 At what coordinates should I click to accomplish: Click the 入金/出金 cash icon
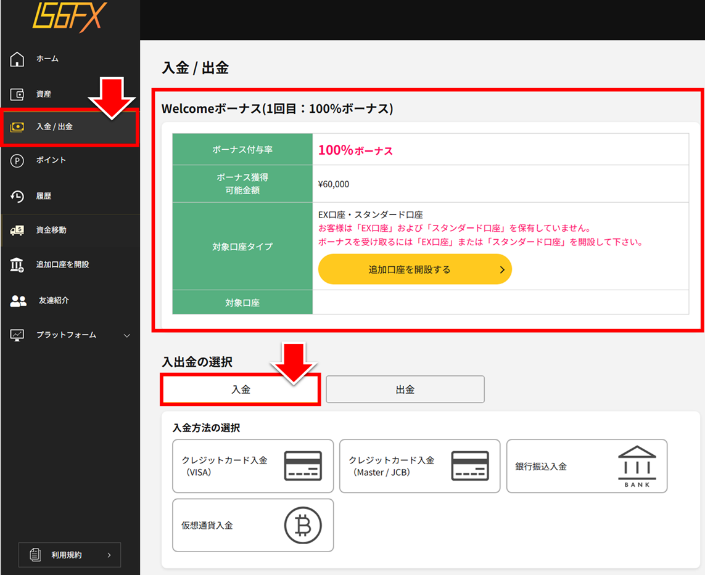(x=17, y=127)
